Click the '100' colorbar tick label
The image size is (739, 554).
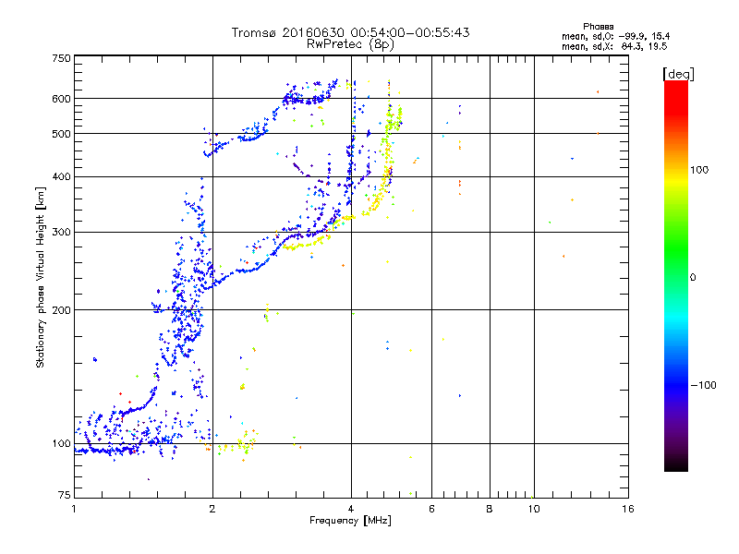tap(699, 170)
